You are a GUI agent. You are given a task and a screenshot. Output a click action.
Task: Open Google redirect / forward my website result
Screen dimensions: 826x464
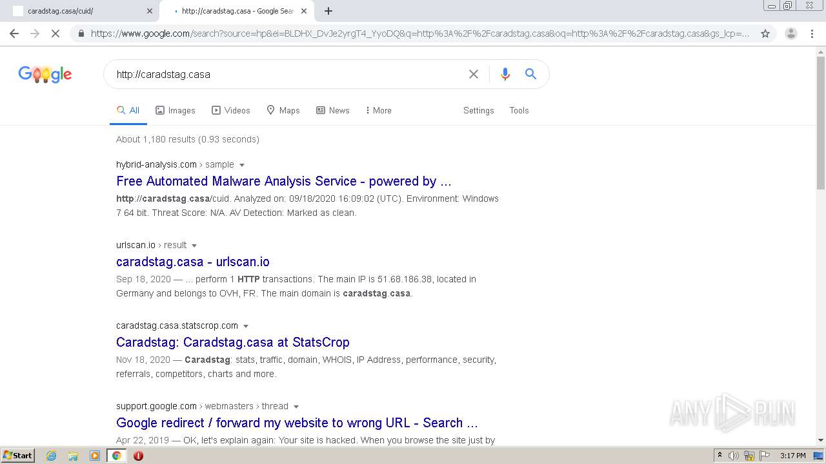pyautogui.click(x=297, y=423)
